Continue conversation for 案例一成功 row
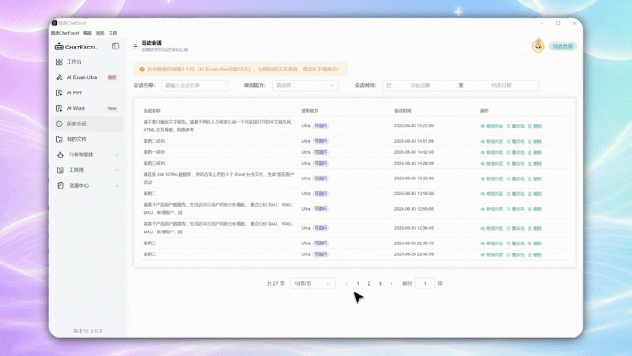 (492, 152)
